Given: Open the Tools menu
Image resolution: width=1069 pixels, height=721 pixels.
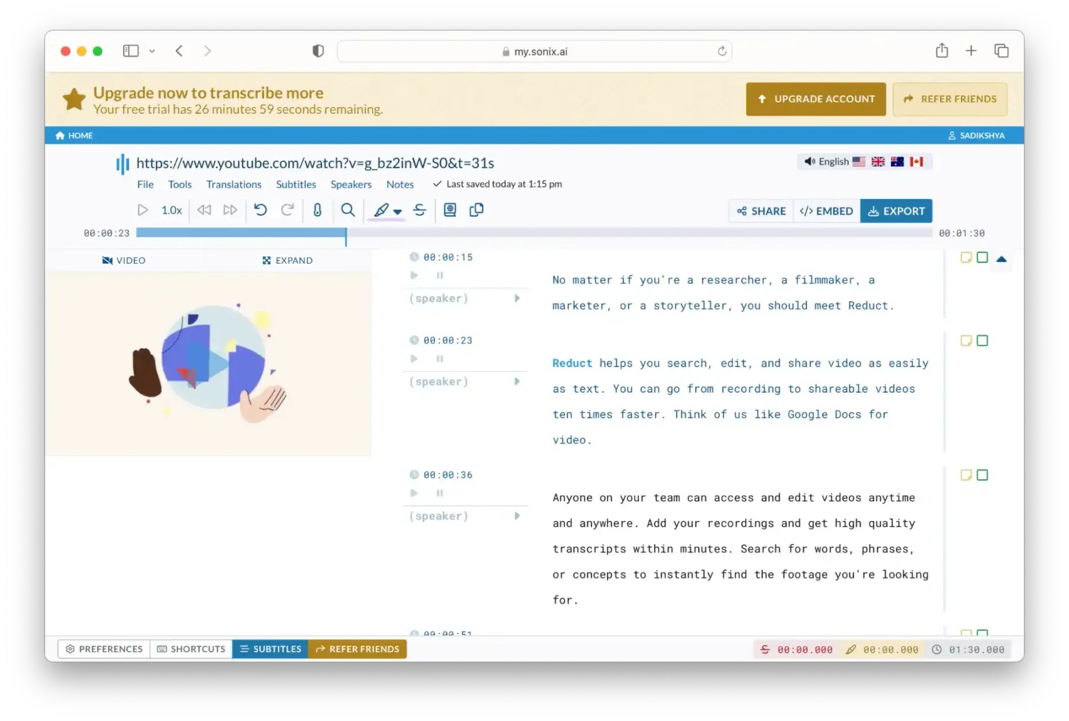Looking at the screenshot, I should click(179, 184).
